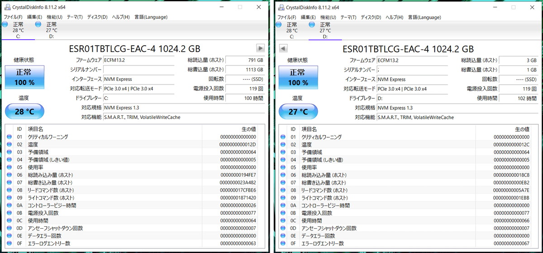Select エラーログエントリー数 row in right window
This screenshot has height=253, width=543.
click(x=406, y=244)
